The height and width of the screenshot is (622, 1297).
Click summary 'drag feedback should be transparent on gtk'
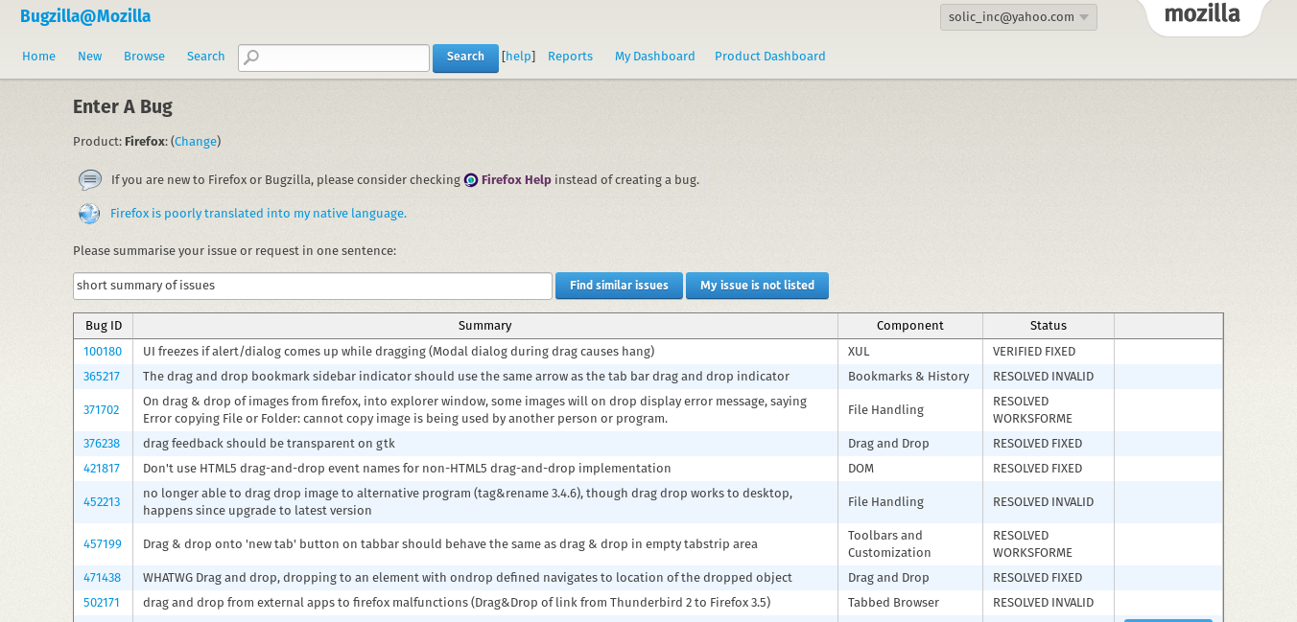pyautogui.click(x=269, y=444)
